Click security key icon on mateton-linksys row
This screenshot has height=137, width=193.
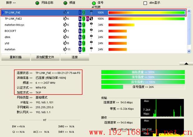tap(91, 25)
